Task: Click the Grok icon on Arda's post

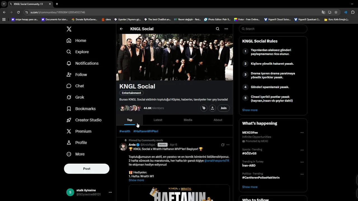Action: (x=223, y=145)
